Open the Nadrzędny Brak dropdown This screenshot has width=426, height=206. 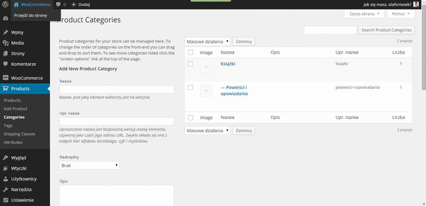(x=89, y=165)
